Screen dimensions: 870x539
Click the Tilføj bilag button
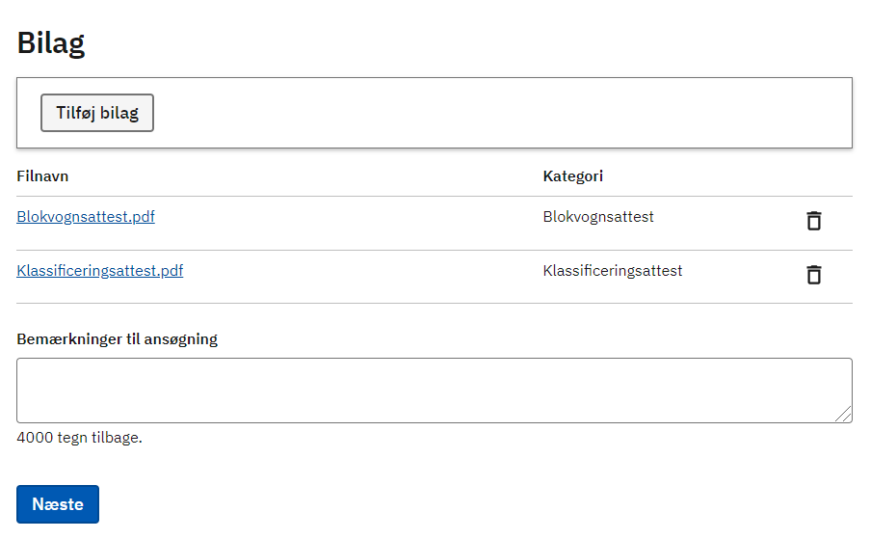(x=97, y=113)
